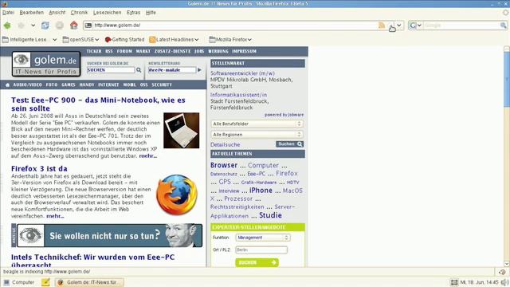Click the Ort / PLZ input field
This screenshot has width=510, height=287.
point(261,250)
